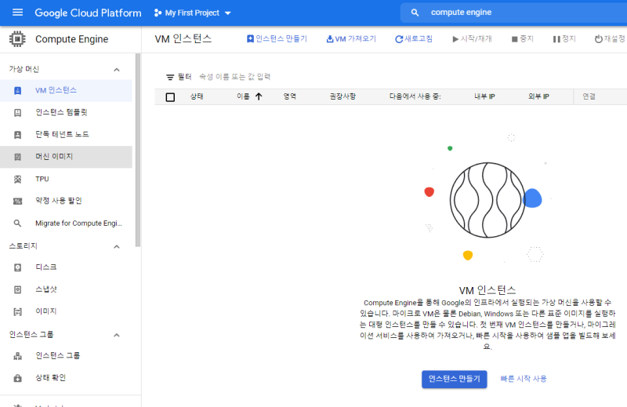Click the 디스크 sidebar icon

coord(18,267)
